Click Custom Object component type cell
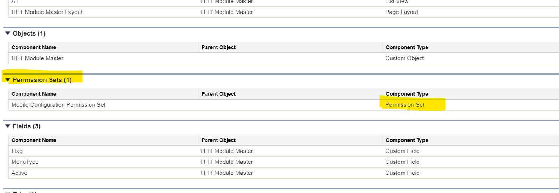The height and width of the screenshot is (193, 559). (405, 58)
